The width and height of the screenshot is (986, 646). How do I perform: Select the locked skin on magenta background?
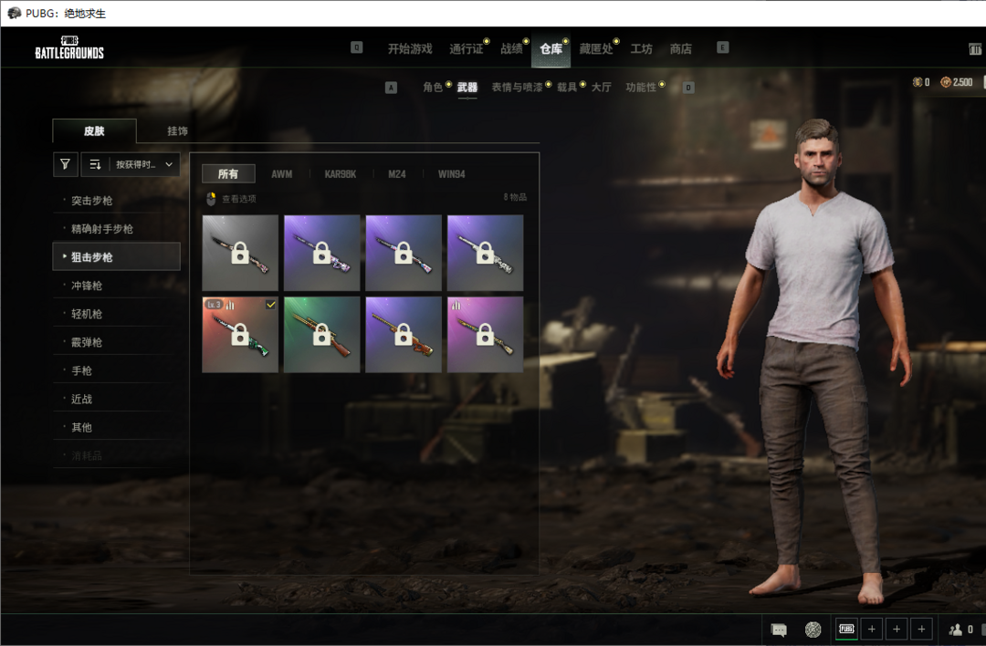coord(485,334)
